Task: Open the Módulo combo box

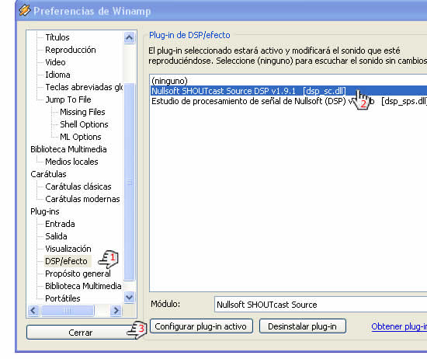Action: pos(321,304)
